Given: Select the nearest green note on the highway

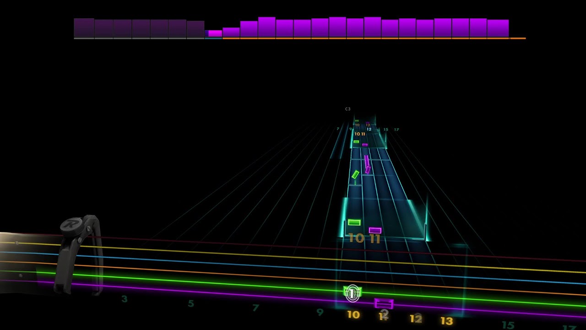Looking at the screenshot, I should [354, 223].
